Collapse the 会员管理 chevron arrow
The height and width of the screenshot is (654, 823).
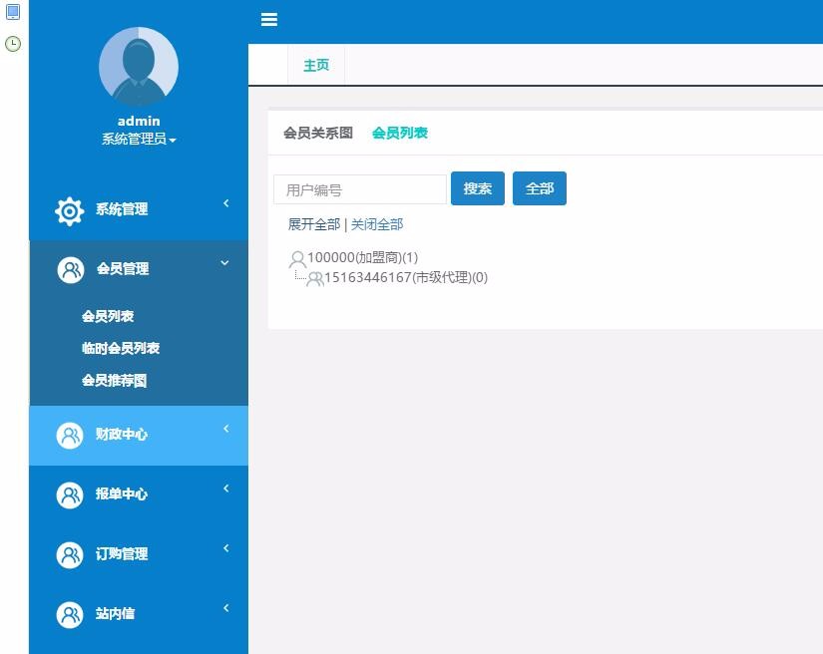[x=224, y=263]
